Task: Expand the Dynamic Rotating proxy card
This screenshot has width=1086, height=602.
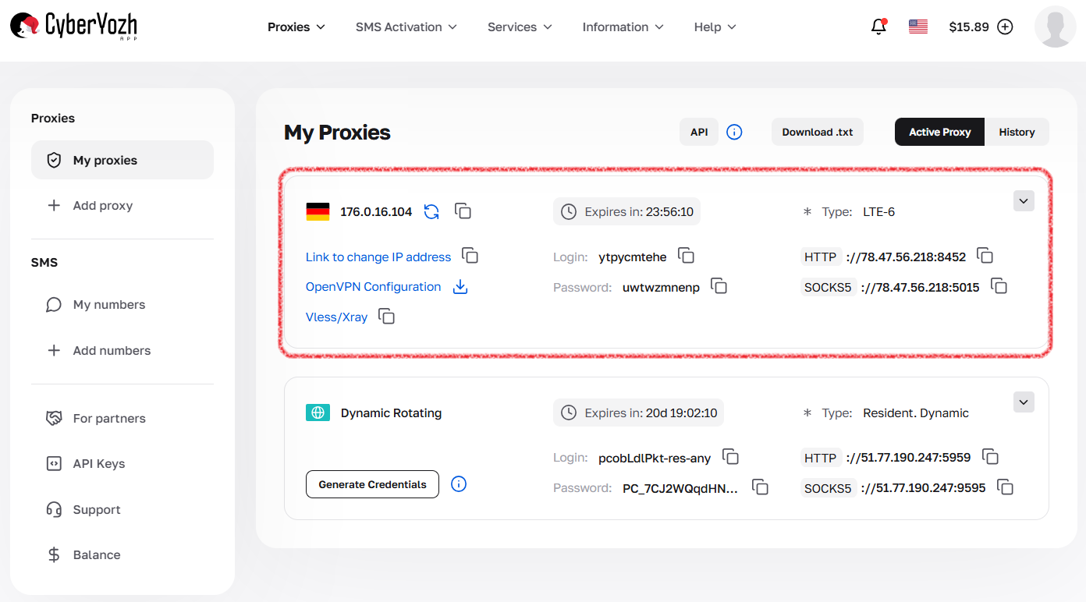Action: click(x=1023, y=402)
